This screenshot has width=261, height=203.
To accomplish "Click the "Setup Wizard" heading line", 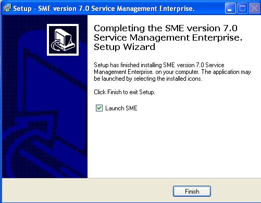I will tap(125, 47).
